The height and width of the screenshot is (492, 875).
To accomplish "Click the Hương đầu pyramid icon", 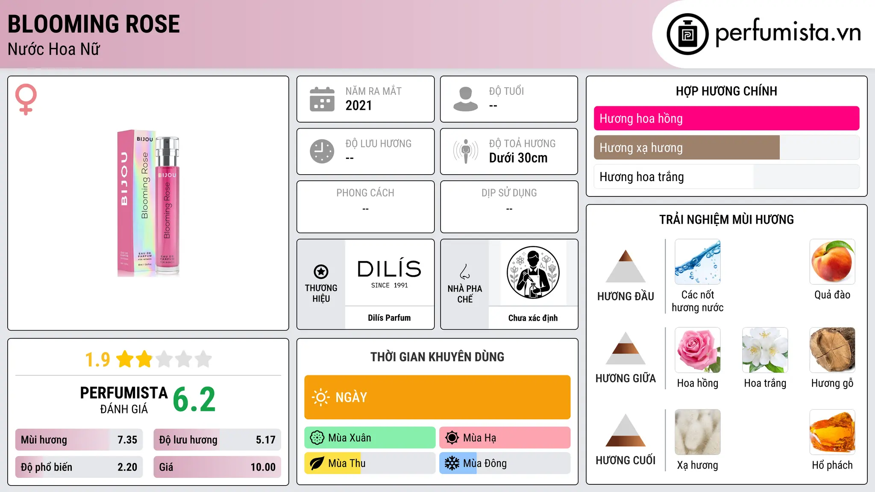I will [x=625, y=266].
